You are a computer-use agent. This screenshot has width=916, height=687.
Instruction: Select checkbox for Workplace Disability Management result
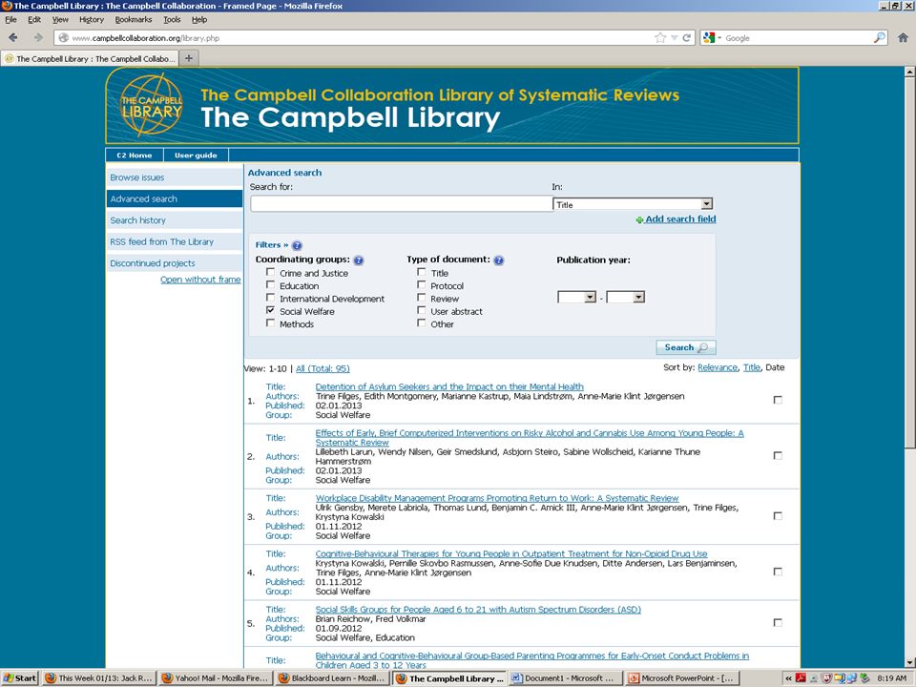778,516
